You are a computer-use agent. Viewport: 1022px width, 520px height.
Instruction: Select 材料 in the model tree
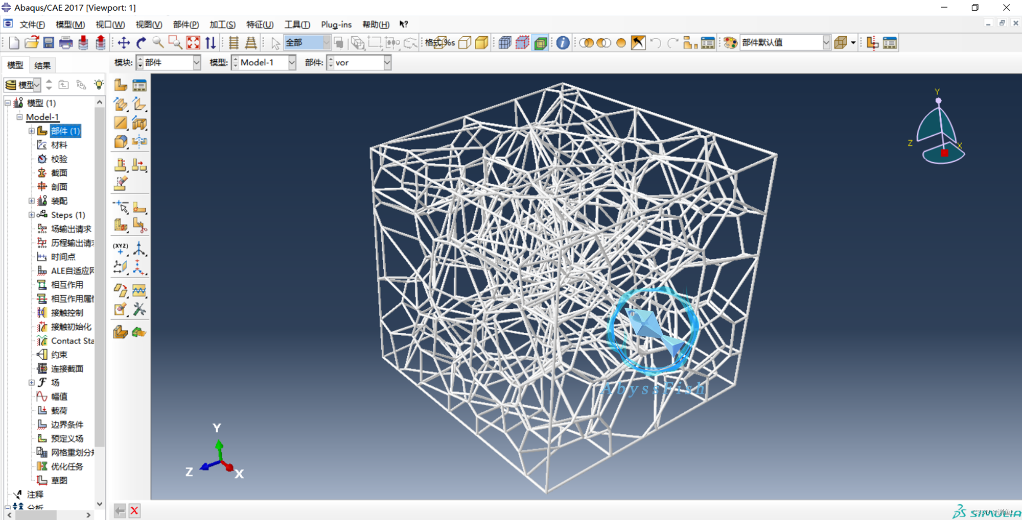tap(59, 145)
